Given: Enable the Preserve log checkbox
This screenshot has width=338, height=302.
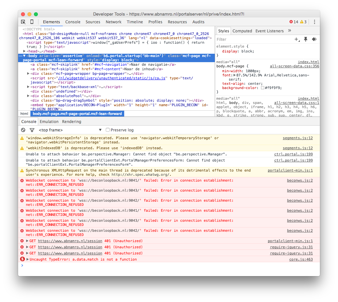Looking at the screenshot, I should [x=108, y=130].
